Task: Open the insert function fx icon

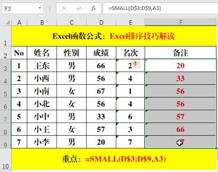Action: [94, 8]
